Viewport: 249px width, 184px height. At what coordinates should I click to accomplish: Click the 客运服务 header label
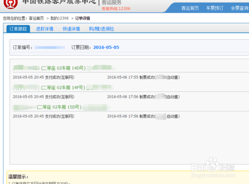[112, 2]
